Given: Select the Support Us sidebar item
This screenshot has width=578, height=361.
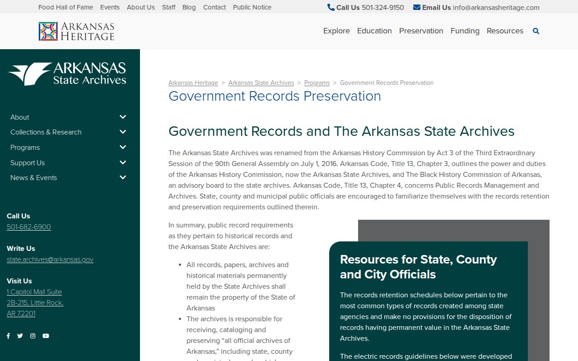Looking at the screenshot, I should [28, 162].
